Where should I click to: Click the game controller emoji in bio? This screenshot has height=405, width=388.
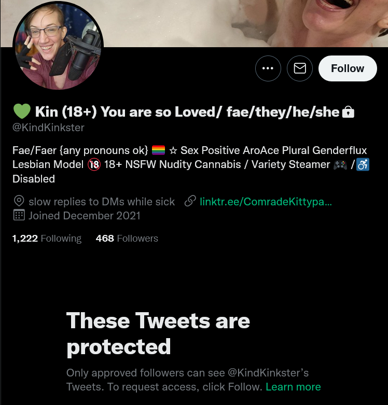point(340,164)
